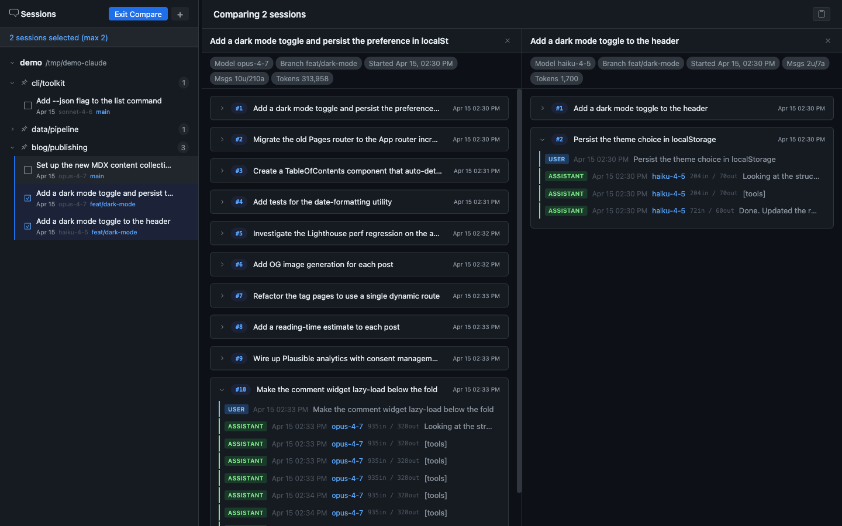Click the 'Comparing 2 sessions' heading
Image resolution: width=842 pixels, height=526 pixels.
[260, 14]
